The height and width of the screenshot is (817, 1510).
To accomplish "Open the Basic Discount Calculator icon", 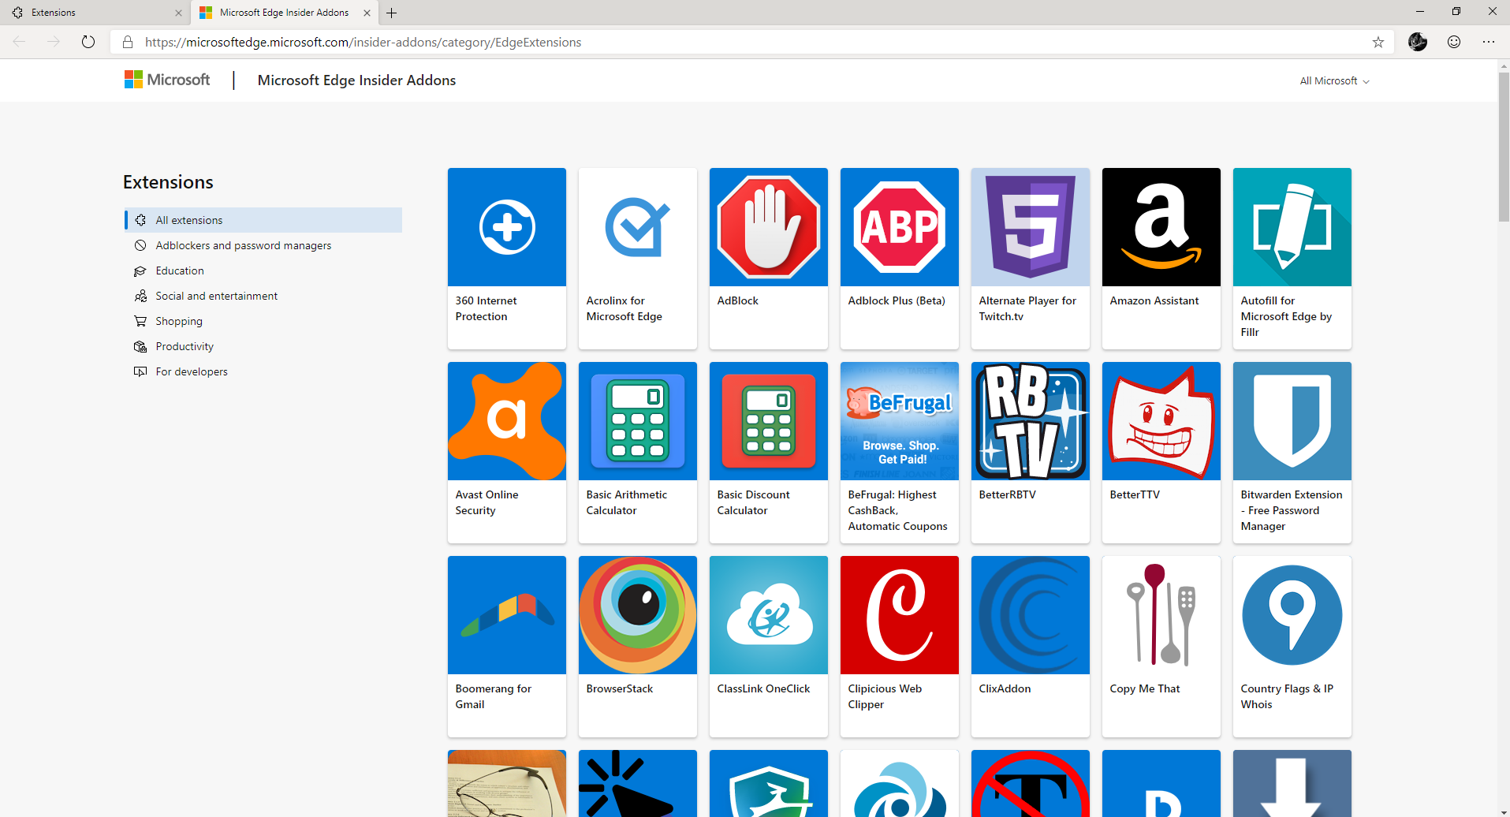I will pos(769,421).
